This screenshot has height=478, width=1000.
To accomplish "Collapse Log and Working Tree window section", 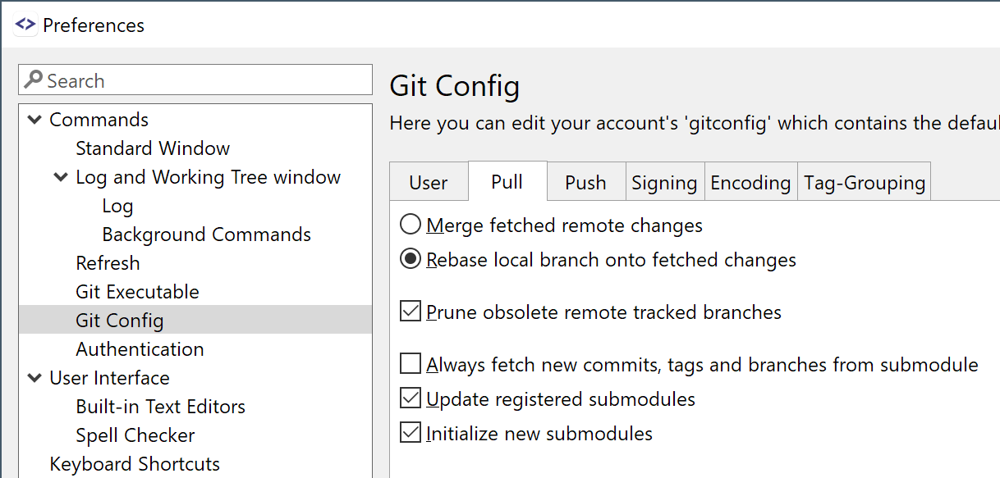I will click(x=60, y=176).
